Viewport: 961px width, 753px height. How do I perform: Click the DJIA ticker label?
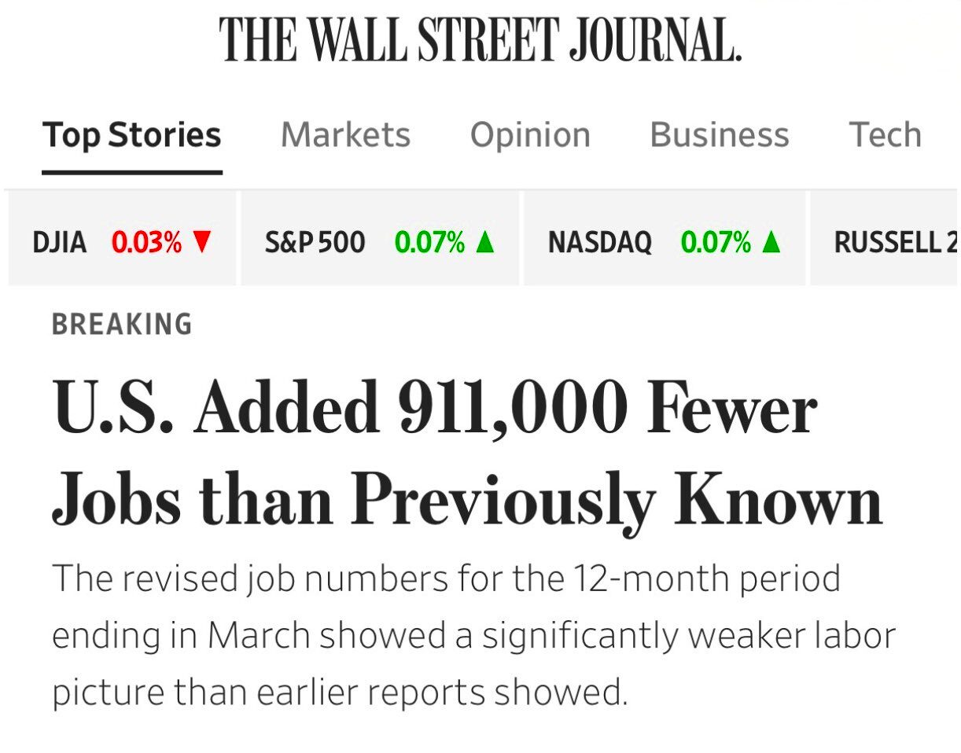(x=60, y=243)
